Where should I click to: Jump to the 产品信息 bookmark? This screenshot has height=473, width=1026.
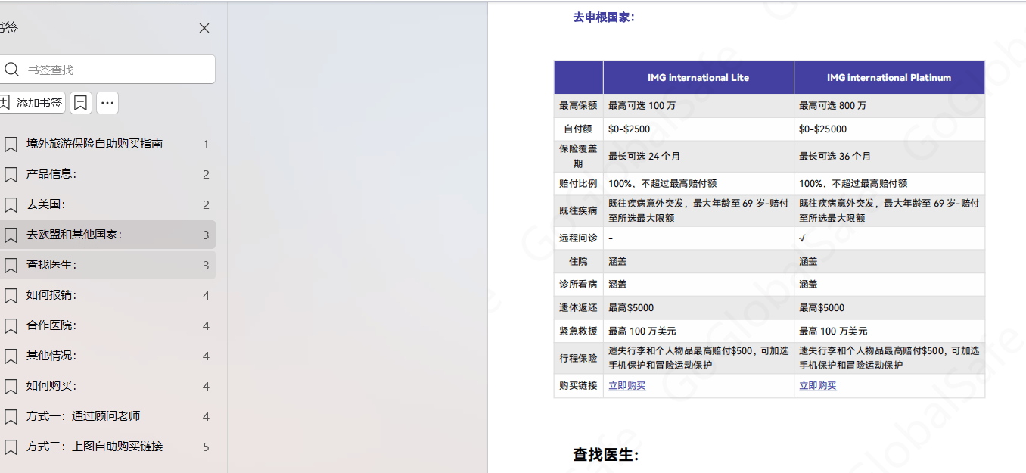(51, 174)
